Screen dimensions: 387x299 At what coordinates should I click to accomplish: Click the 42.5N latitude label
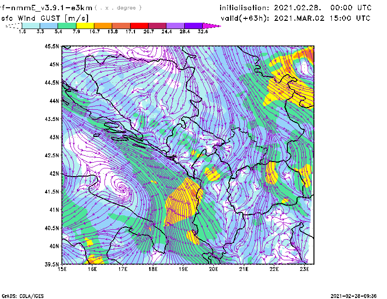(x=52, y=155)
